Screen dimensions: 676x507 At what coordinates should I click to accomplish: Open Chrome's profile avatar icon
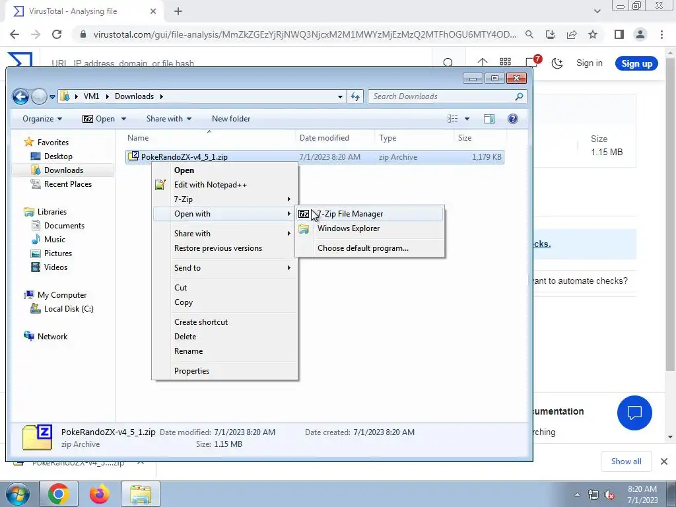pyautogui.click(x=640, y=34)
